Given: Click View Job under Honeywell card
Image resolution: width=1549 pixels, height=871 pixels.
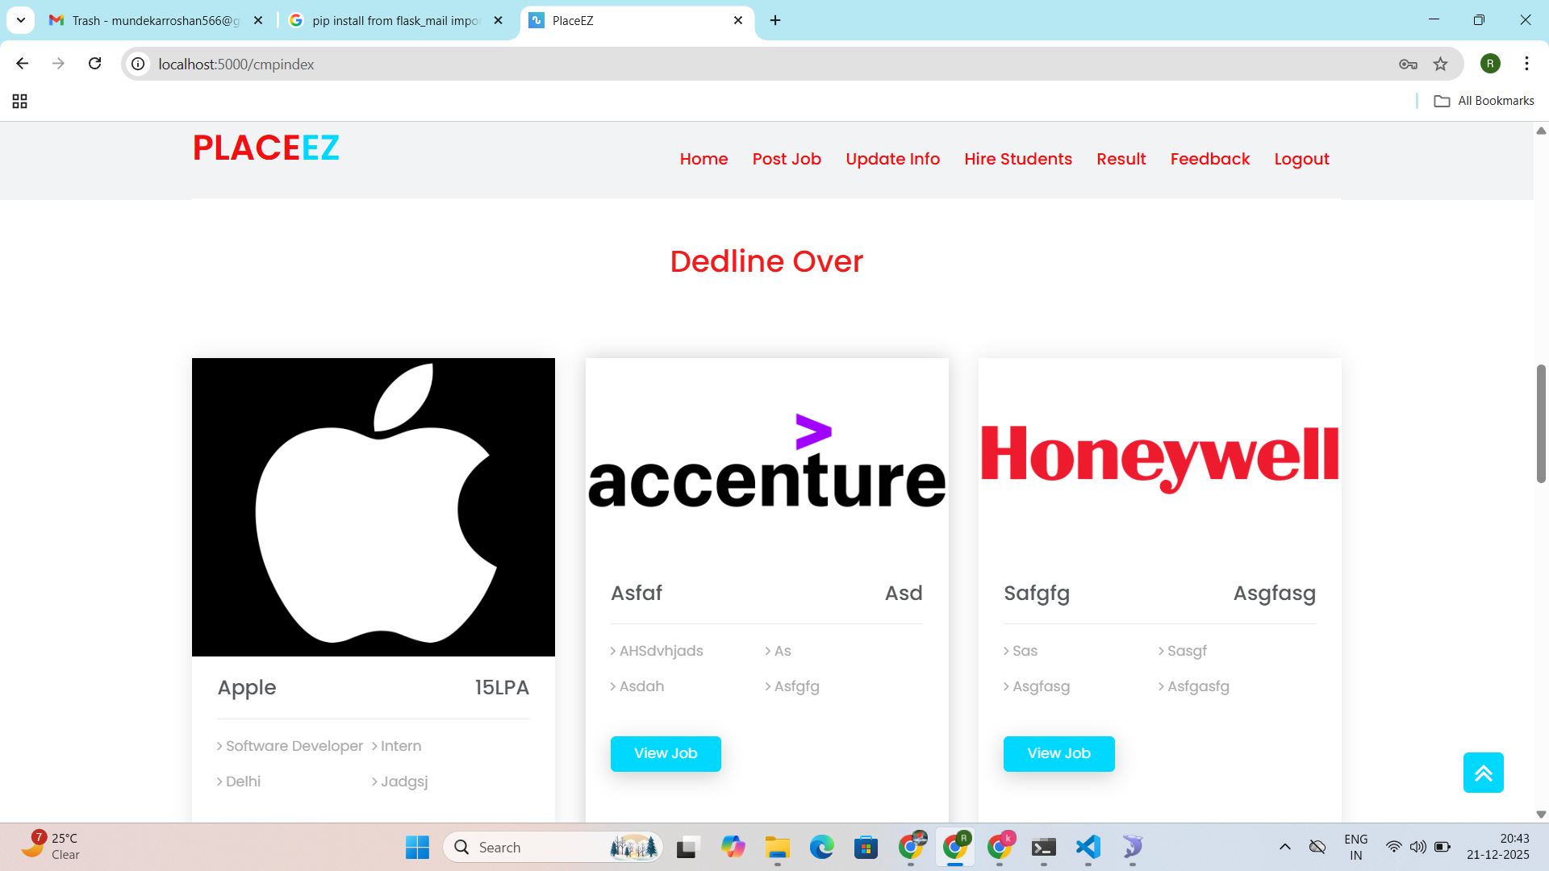Looking at the screenshot, I should point(1058,753).
